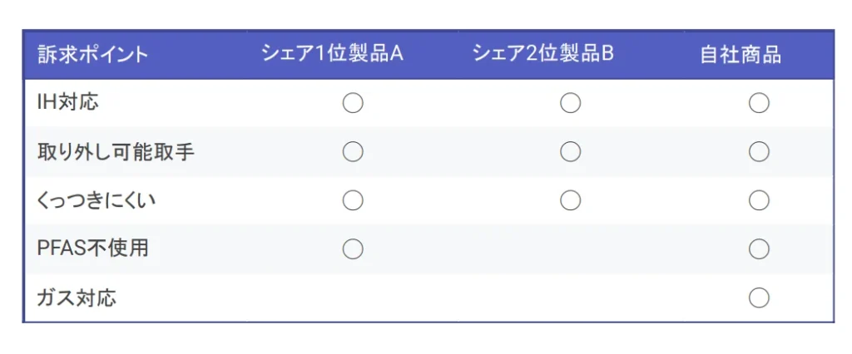Image resolution: width=852 pixels, height=354 pixels.
Task: Select the IH対応 row label
Action: (x=68, y=103)
